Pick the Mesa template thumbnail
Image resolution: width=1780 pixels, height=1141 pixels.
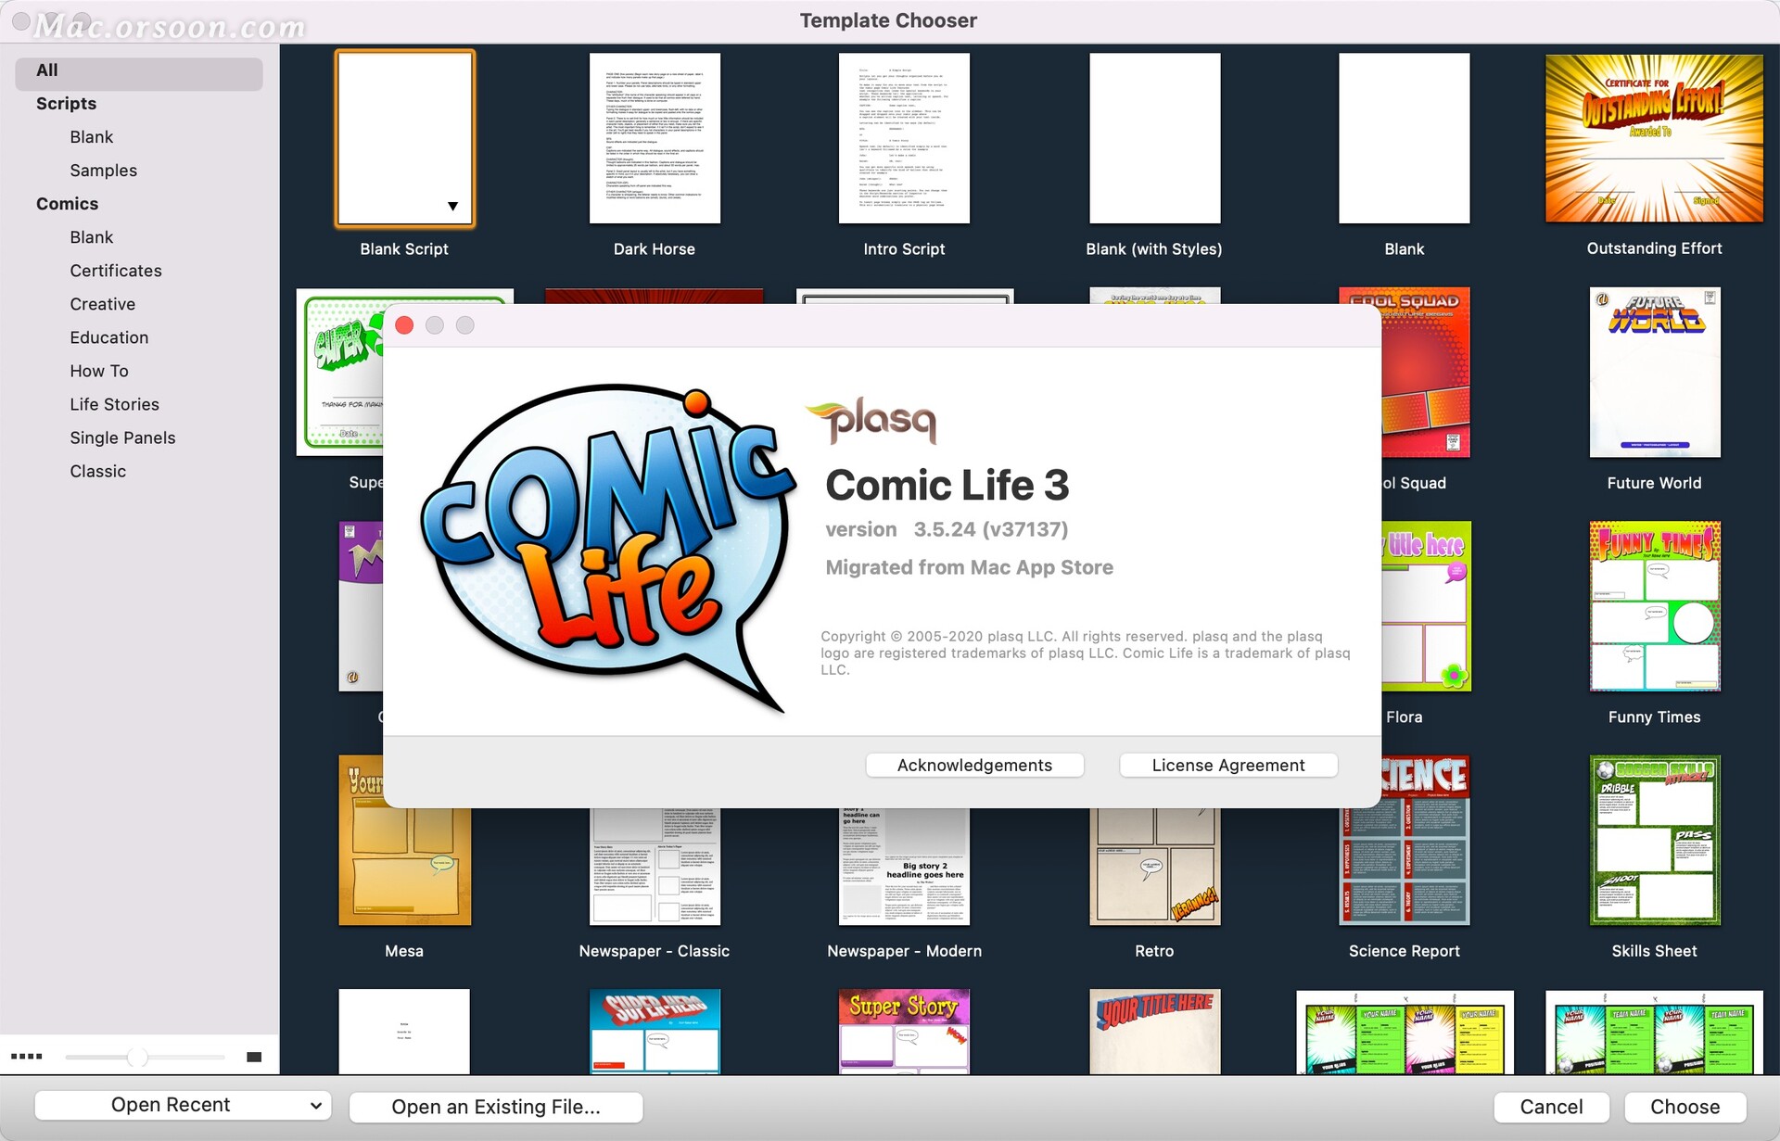tap(405, 866)
